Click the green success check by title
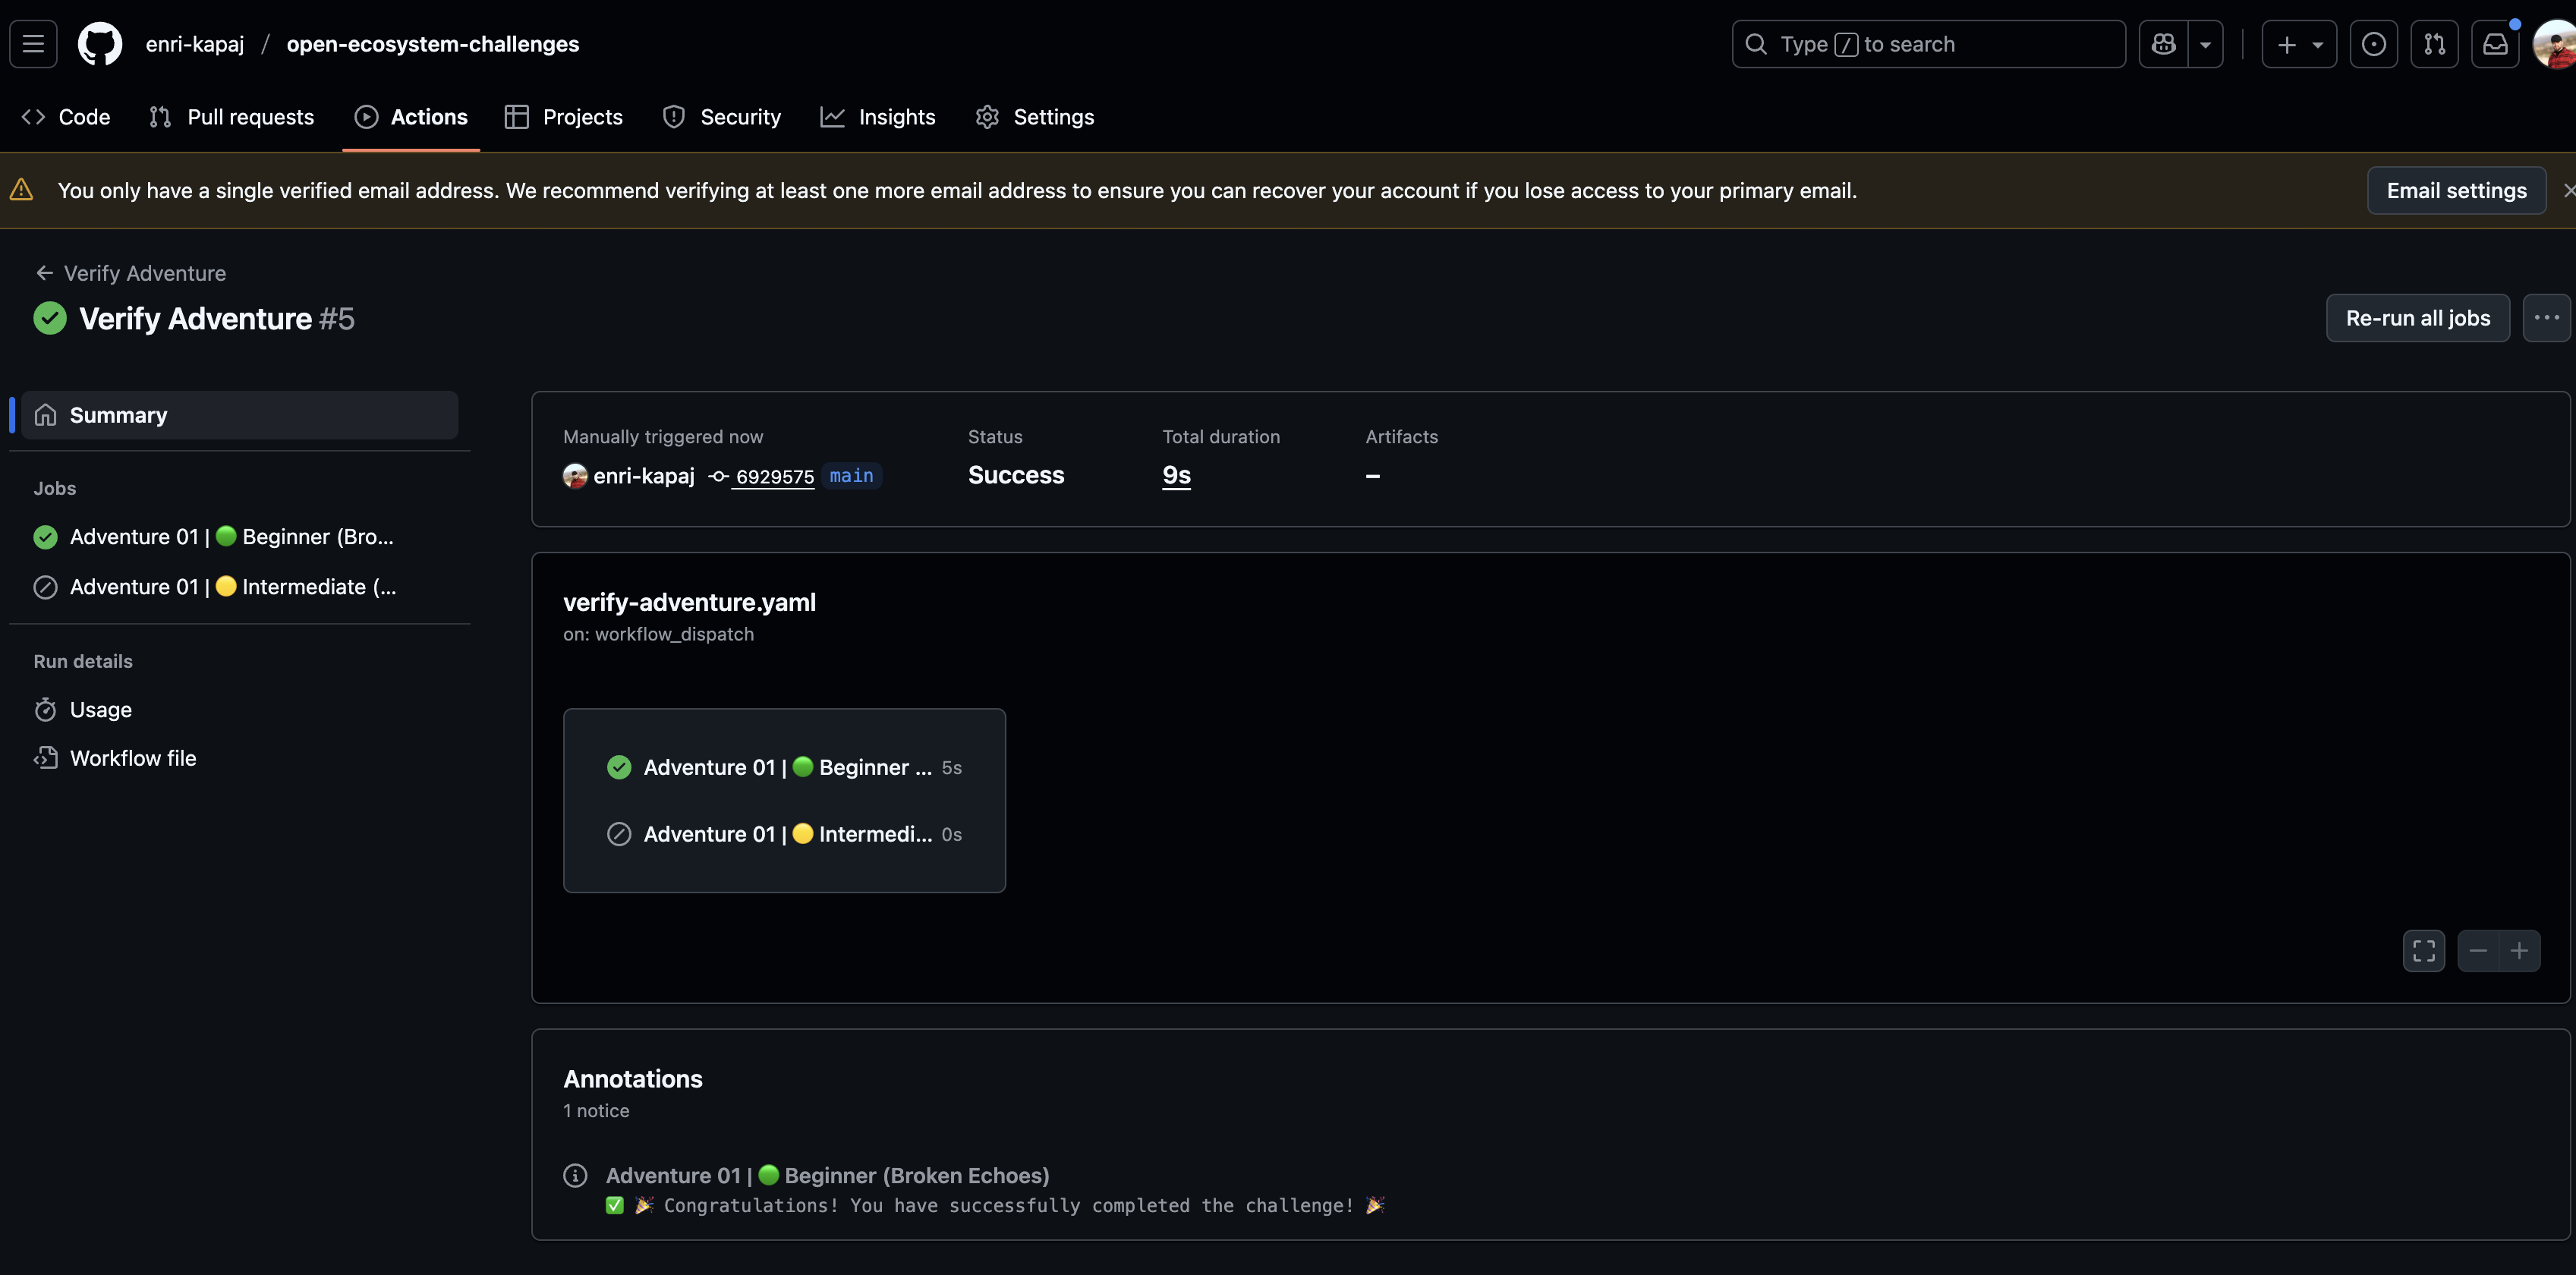 tap(50, 318)
